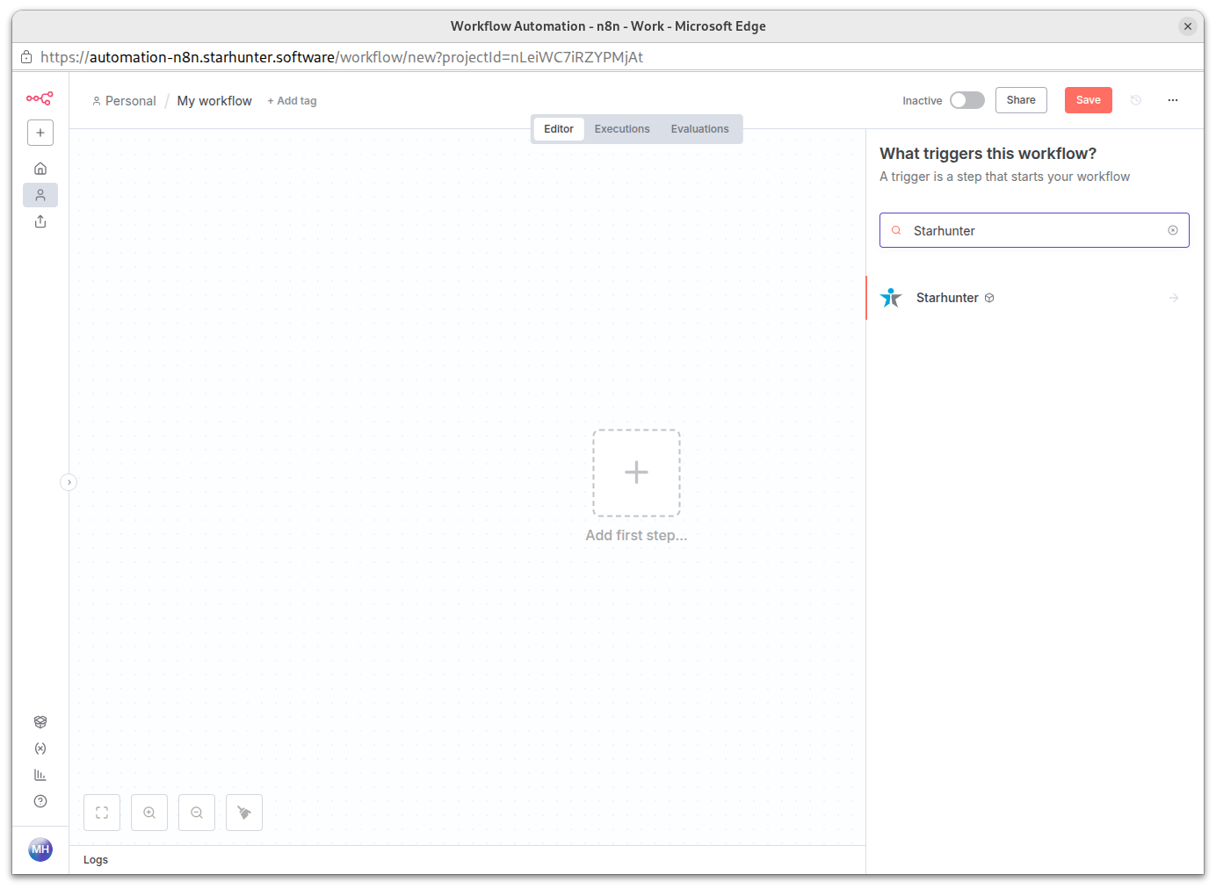The height and width of the screenshot is (889, 1216).
Task: Open the MH user avatar menu
Action: [x=40, y=849]
